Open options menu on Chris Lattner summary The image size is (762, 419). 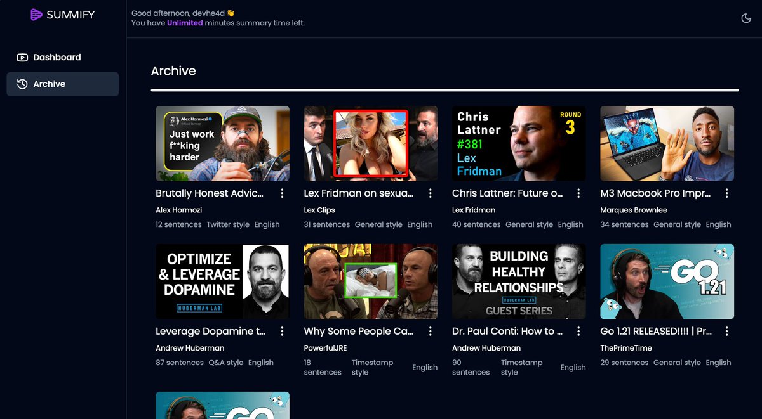point(578,193)
